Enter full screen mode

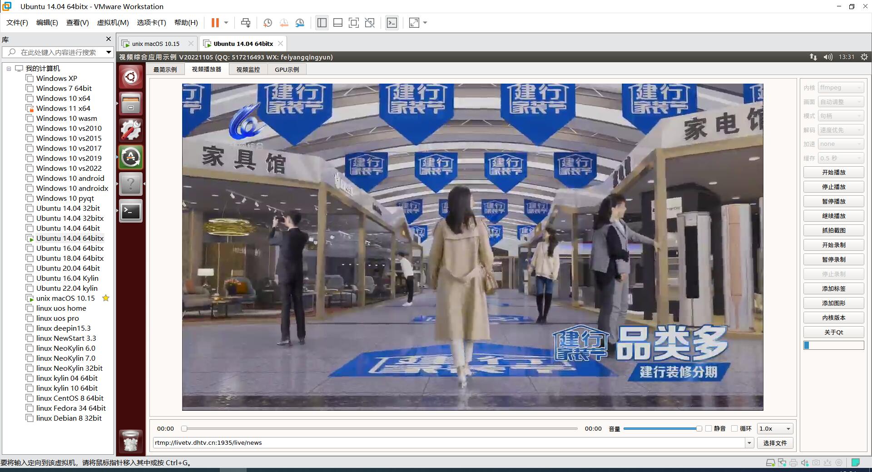354,23
